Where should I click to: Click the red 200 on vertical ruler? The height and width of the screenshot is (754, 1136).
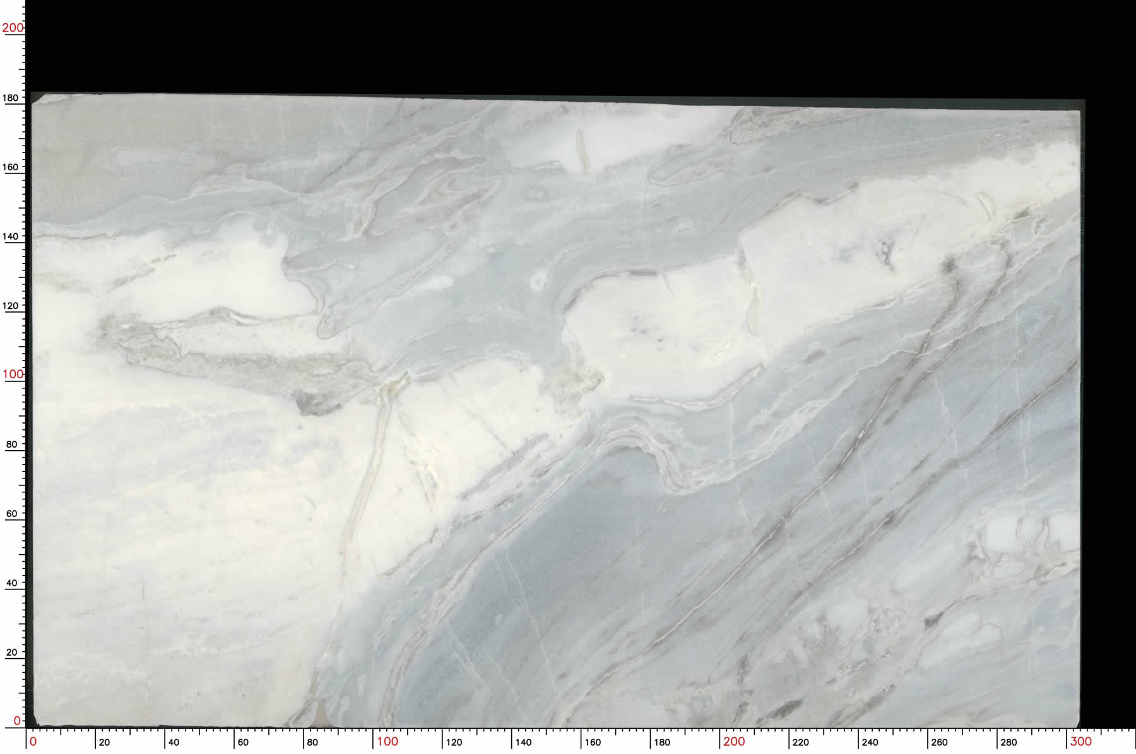[x=13, y=28]
